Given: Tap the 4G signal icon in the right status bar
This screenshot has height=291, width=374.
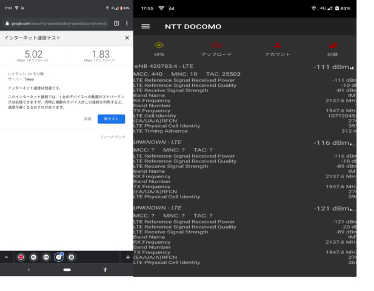Looking at the screenshot, I should (326, 8).
